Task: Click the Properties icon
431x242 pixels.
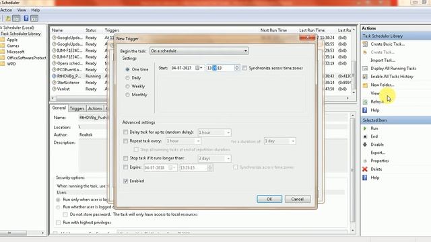Action: click(x=365, y=161)
